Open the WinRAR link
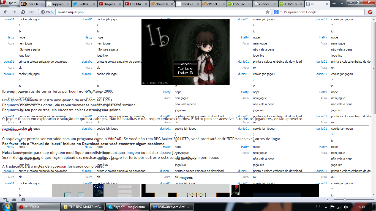 click(114, 139)
